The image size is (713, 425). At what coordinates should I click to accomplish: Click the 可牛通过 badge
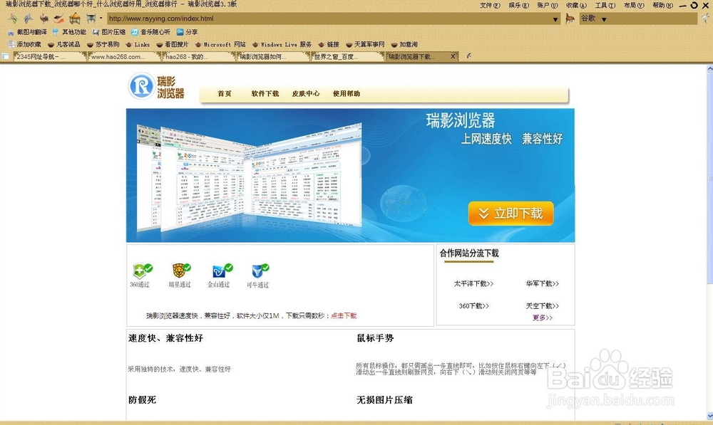258,276
